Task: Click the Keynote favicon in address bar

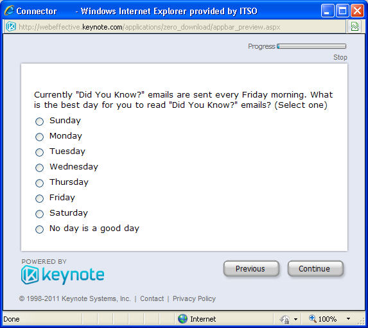Action: [x=10, y=26]
